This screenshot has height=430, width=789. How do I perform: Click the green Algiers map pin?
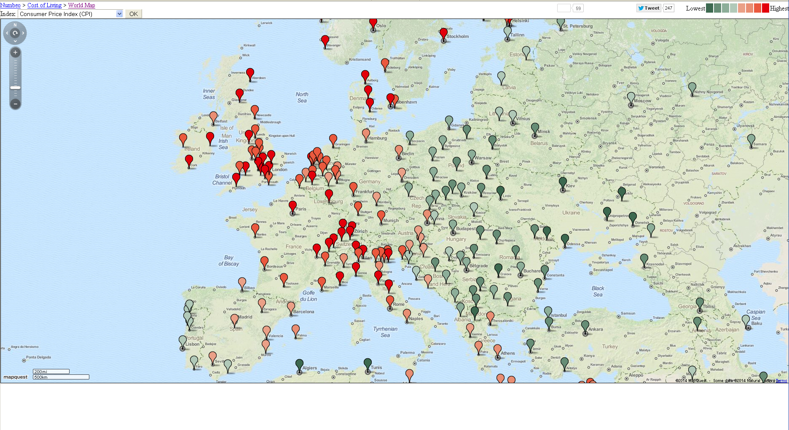[x=299, y=365]
